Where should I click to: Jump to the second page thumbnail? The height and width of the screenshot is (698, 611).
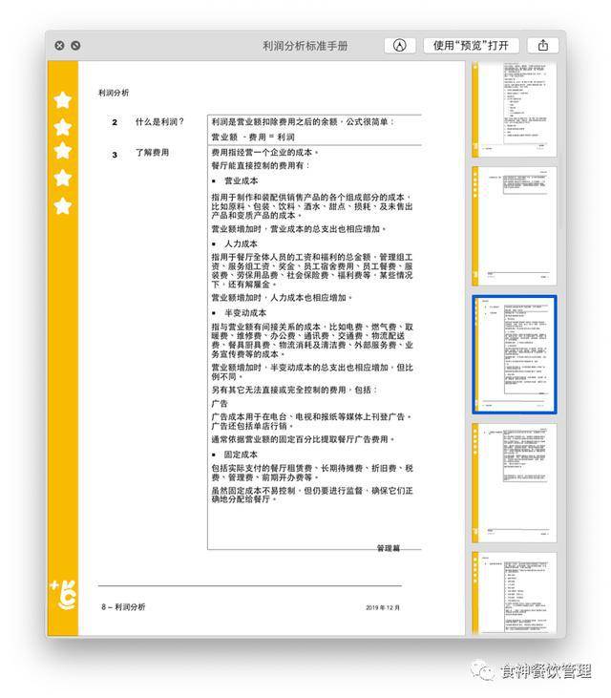[x=515, y=225]
